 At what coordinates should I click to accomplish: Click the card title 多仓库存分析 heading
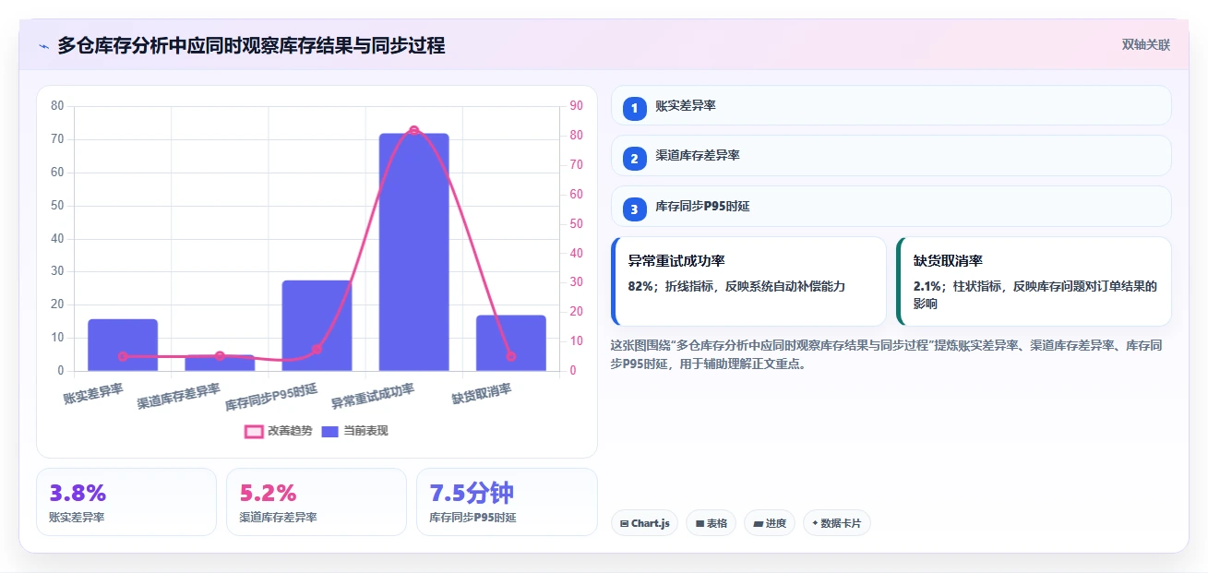(251, 45)
